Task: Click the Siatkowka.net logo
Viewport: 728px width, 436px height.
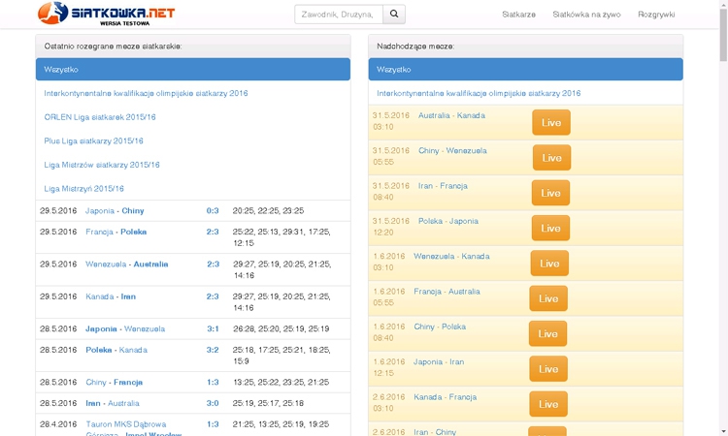Action: (x=107, y=14)
